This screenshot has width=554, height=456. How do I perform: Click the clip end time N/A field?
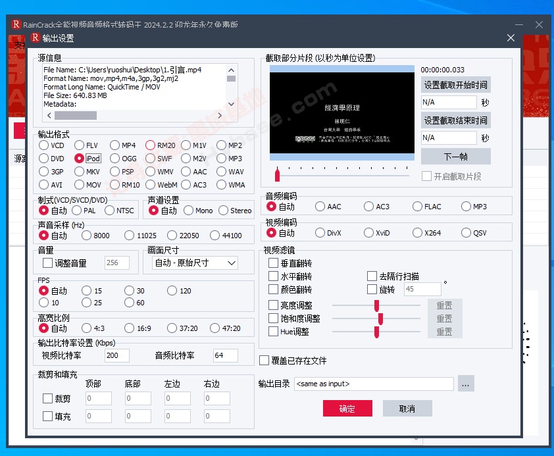tap(449, 138)
